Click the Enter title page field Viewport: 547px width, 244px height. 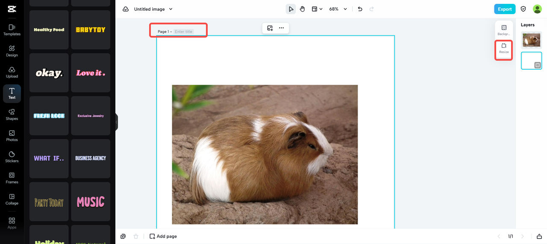(183, 32)
